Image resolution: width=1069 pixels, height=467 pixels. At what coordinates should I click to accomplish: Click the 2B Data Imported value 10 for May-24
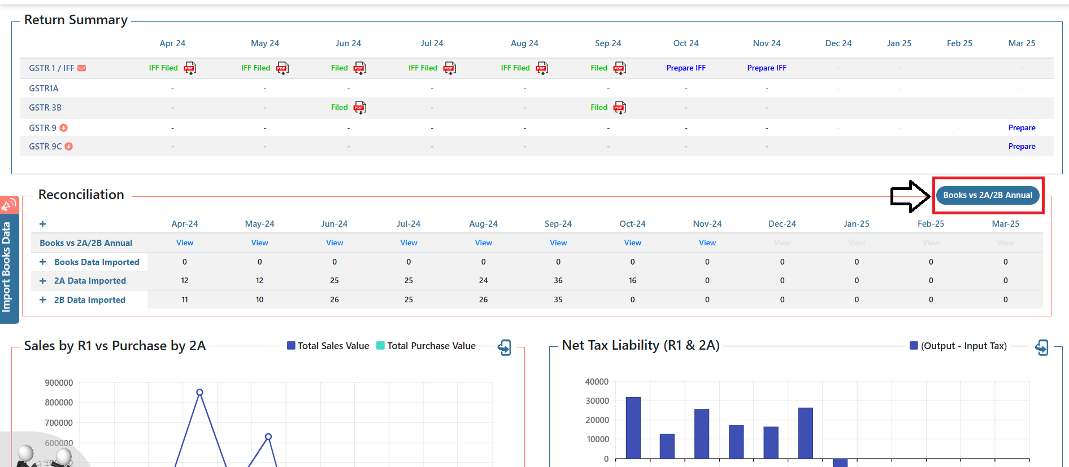[x=260, y=300]
